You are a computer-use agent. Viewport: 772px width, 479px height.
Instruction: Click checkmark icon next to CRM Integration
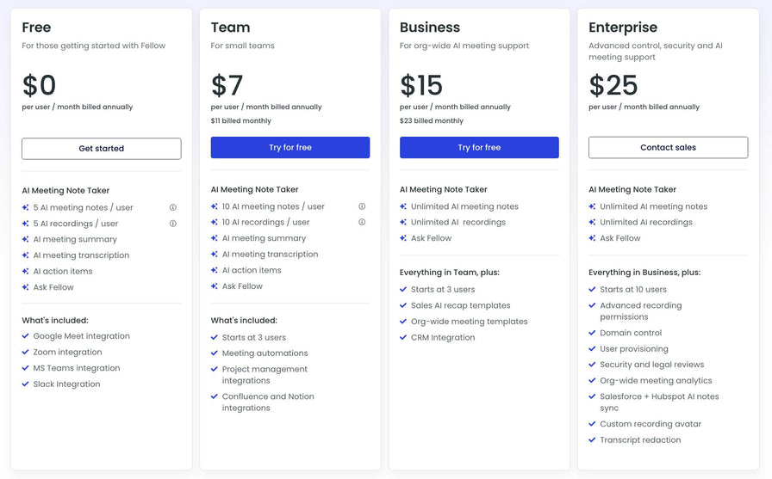(x=403, y=338)
